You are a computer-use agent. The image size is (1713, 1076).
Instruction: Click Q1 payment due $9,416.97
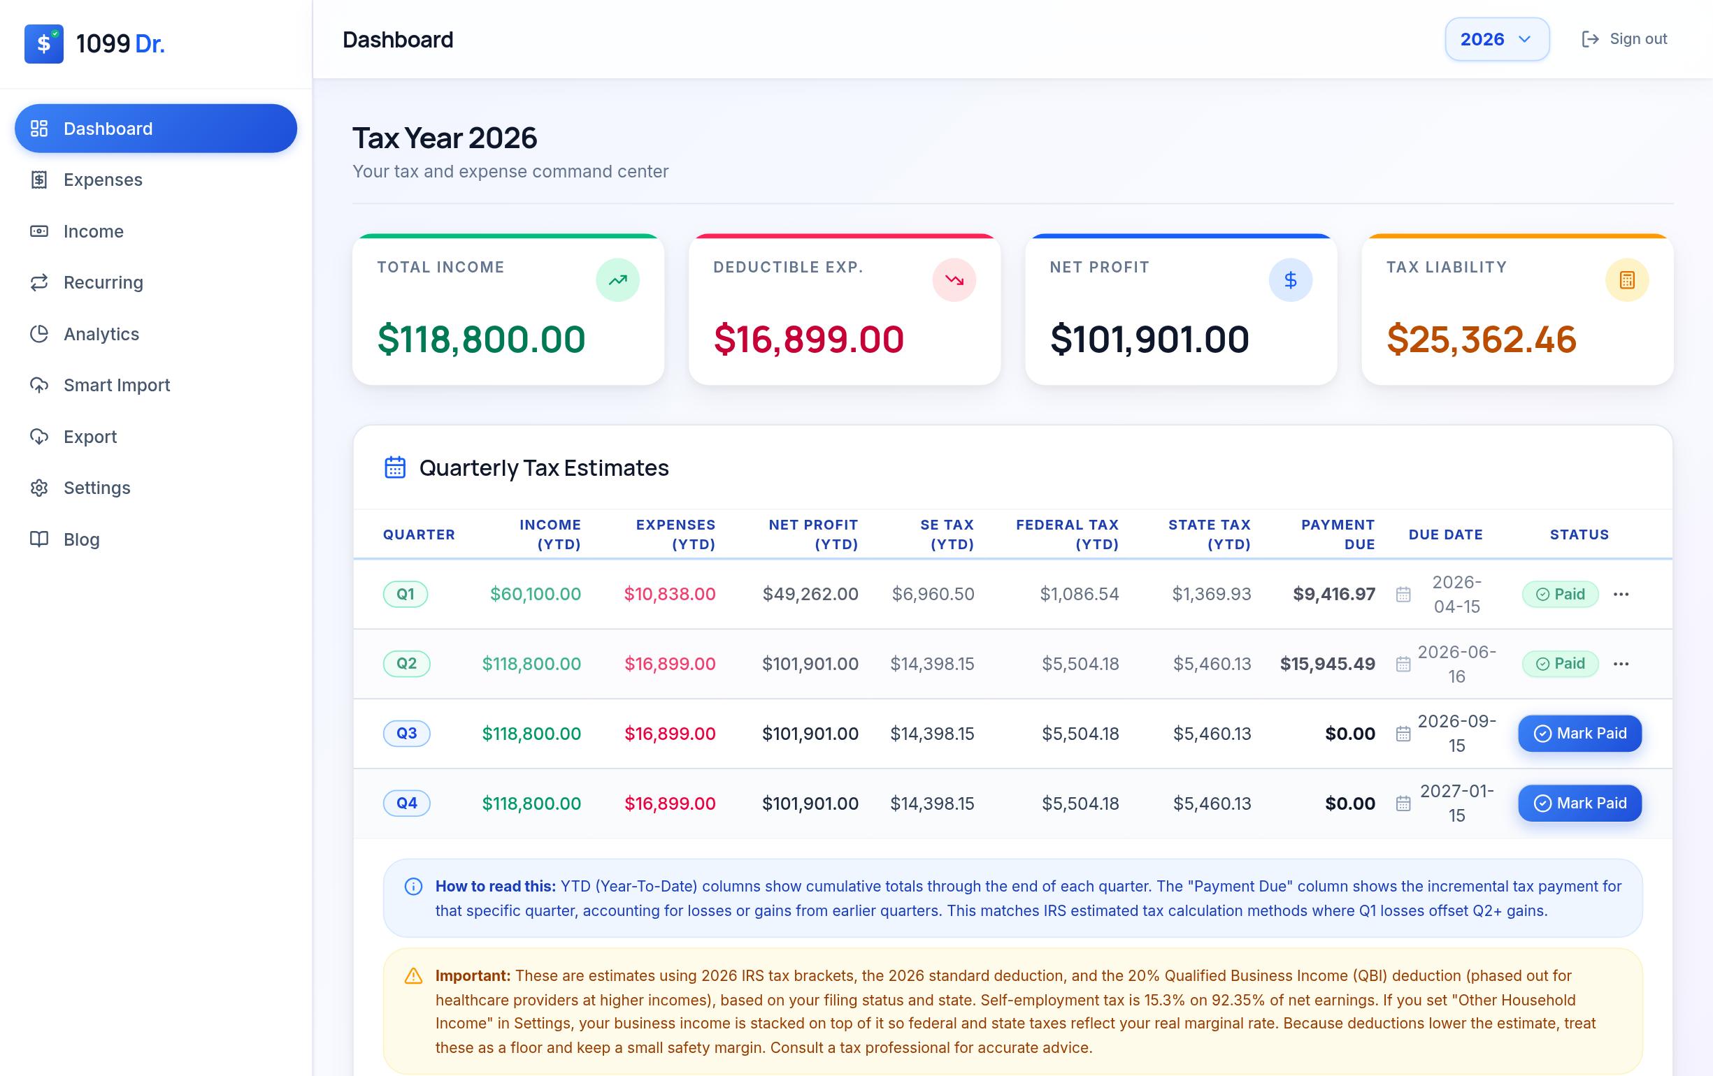(x=1334, y=594)
